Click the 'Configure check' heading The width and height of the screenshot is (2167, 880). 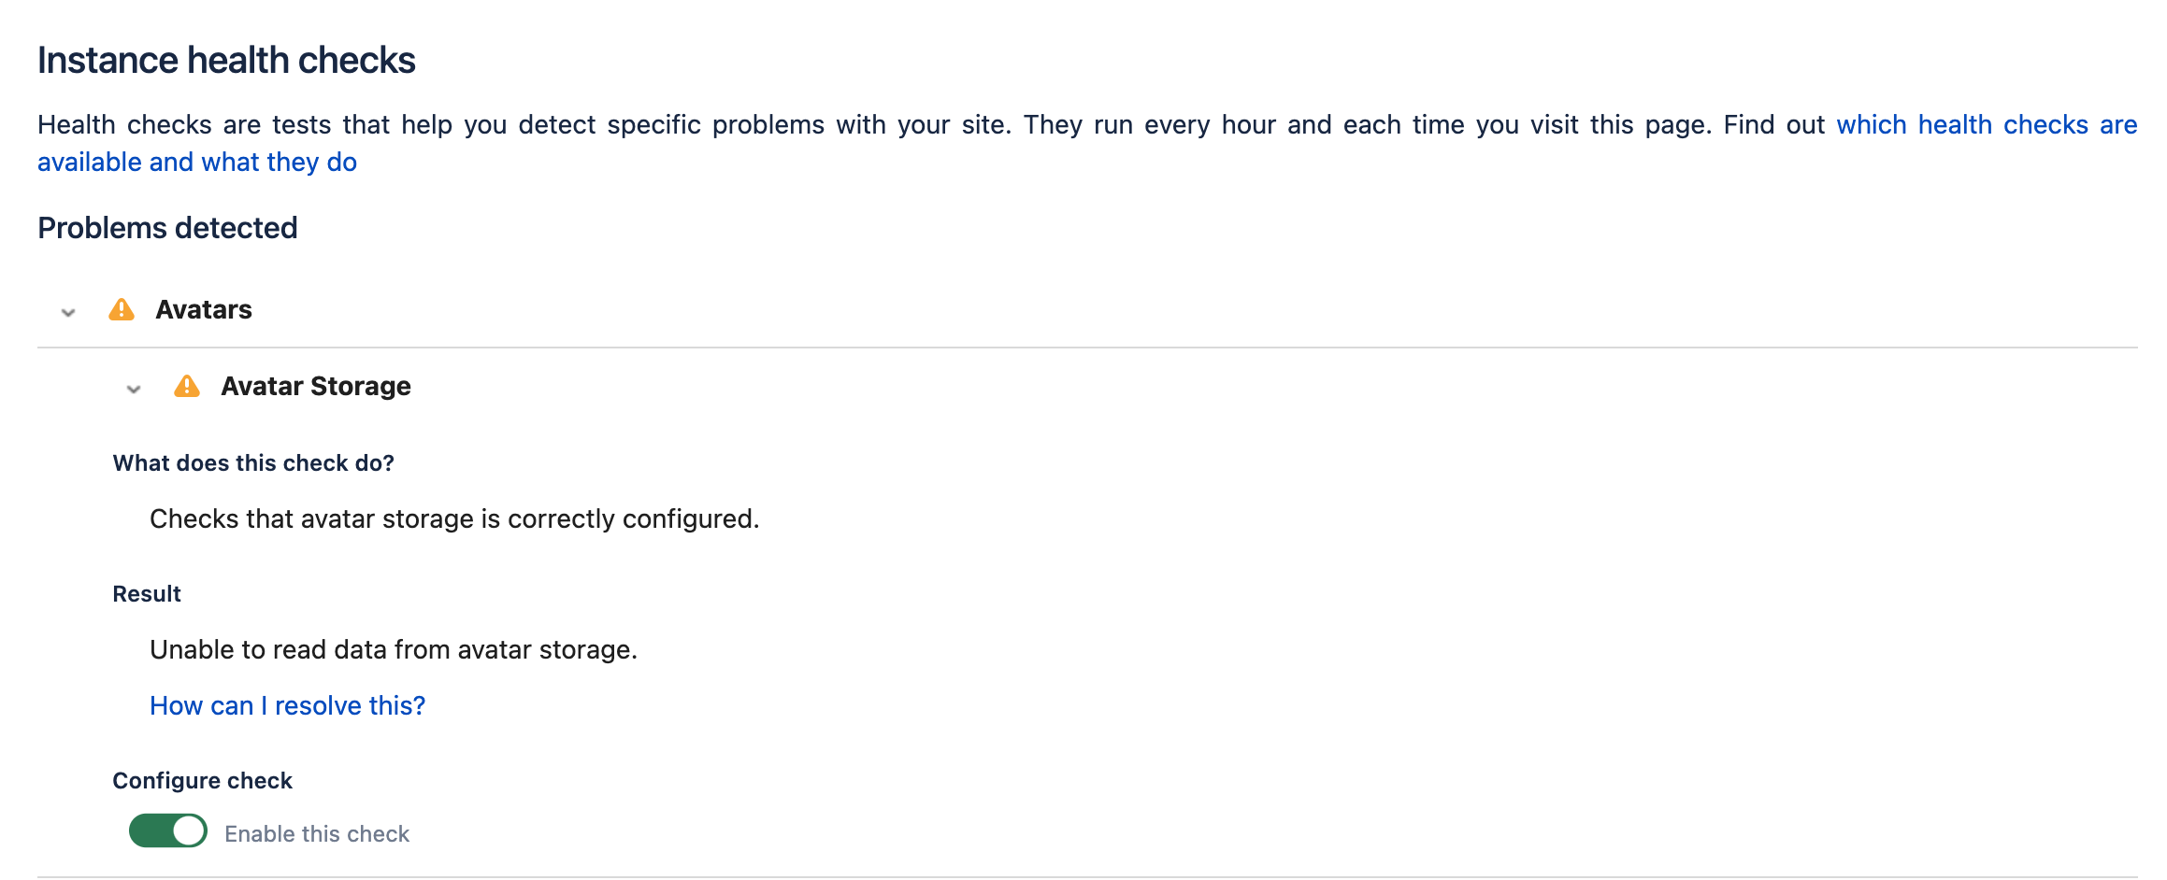(x=203, y=781)
